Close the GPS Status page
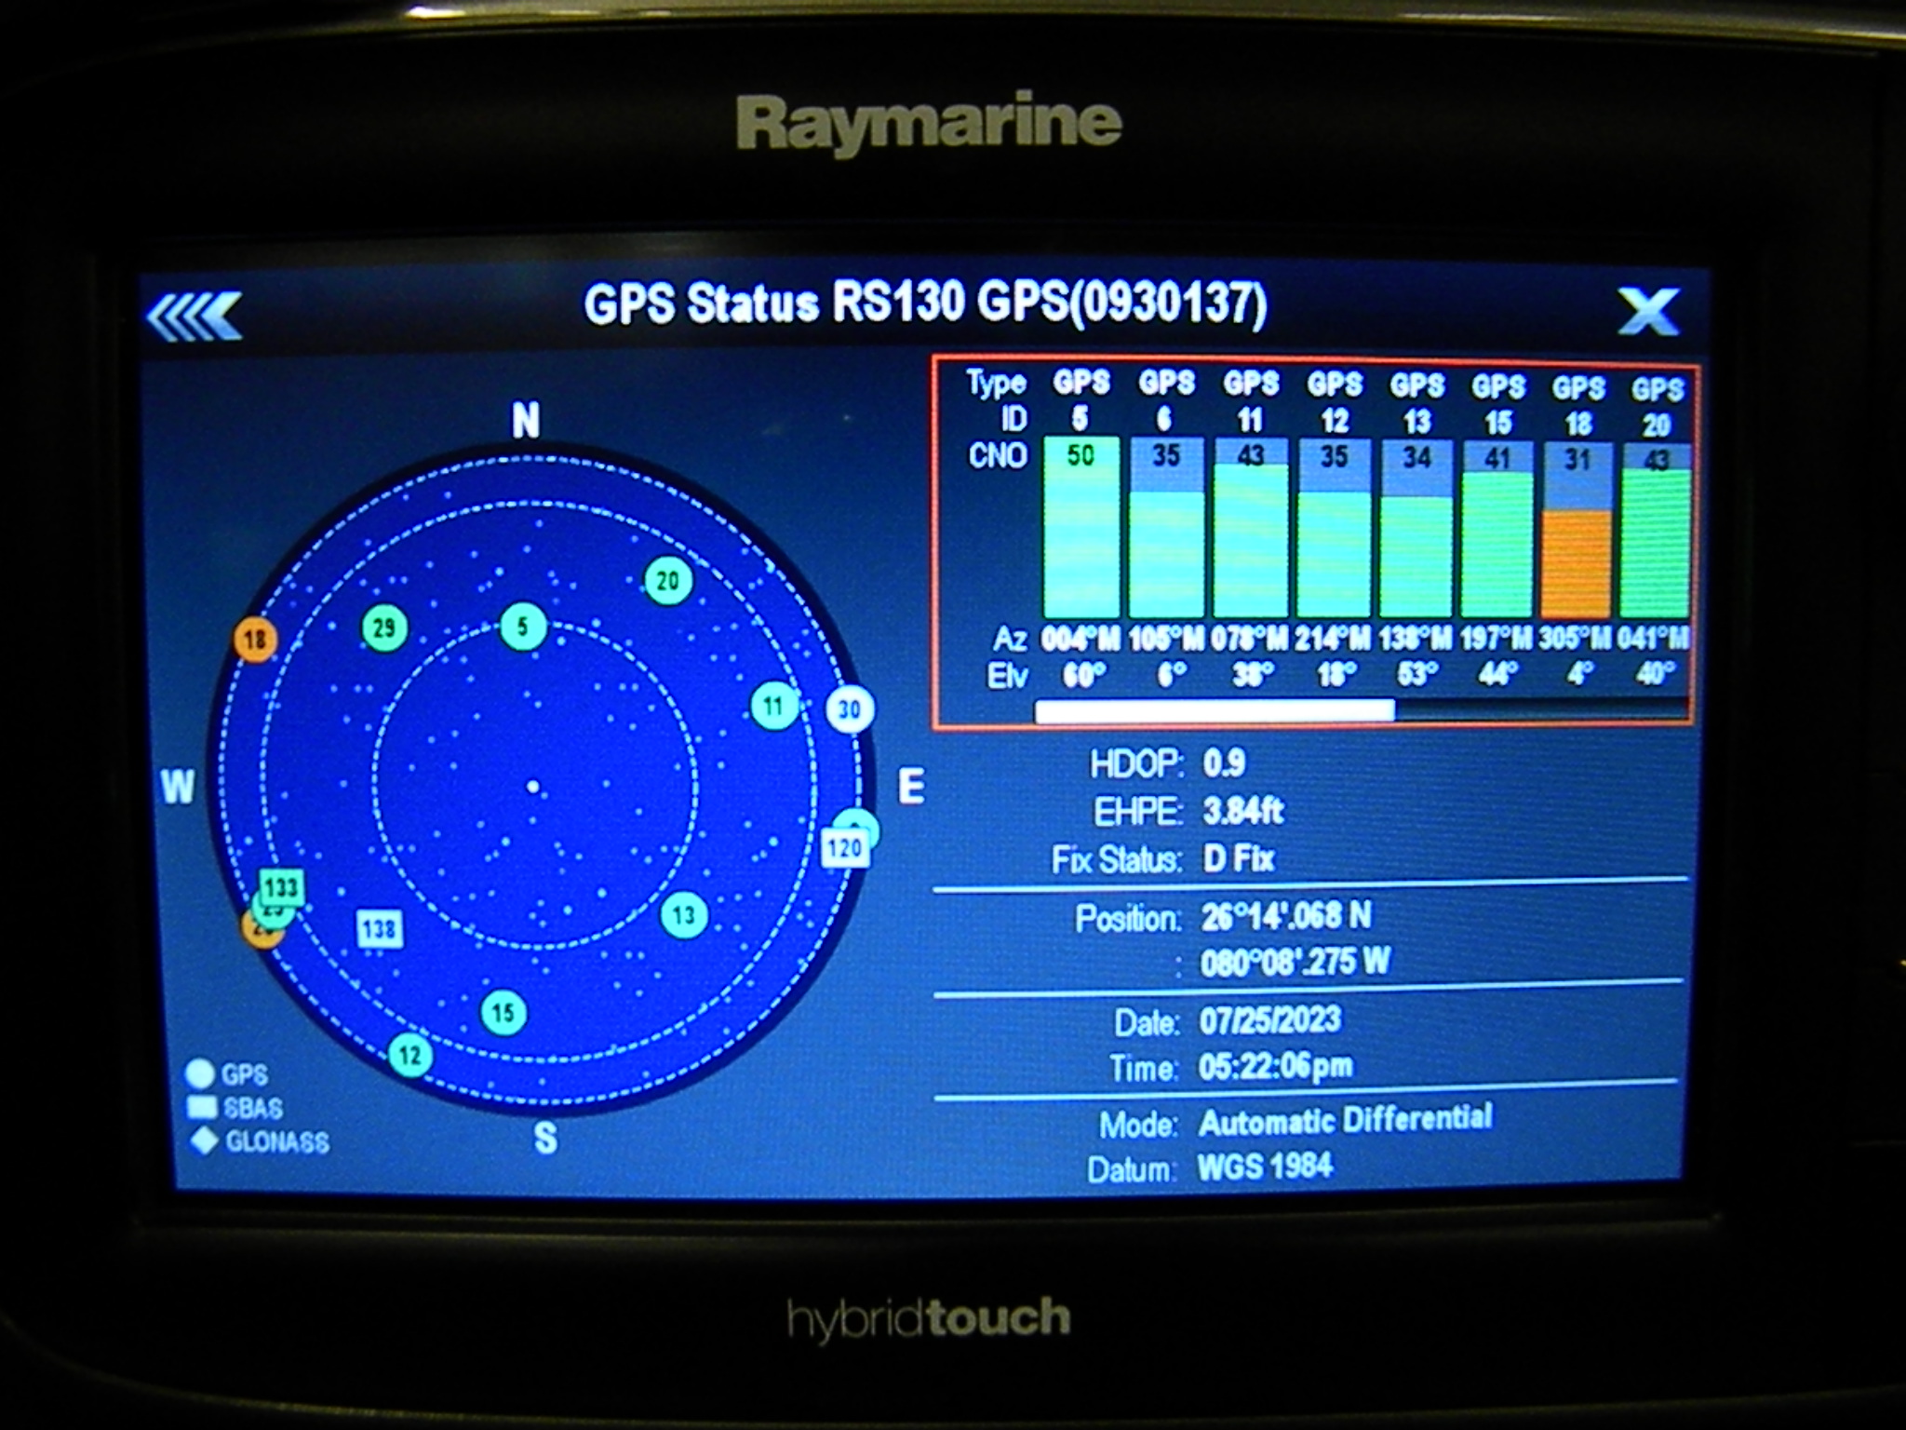 click(x=1648, y=312)
